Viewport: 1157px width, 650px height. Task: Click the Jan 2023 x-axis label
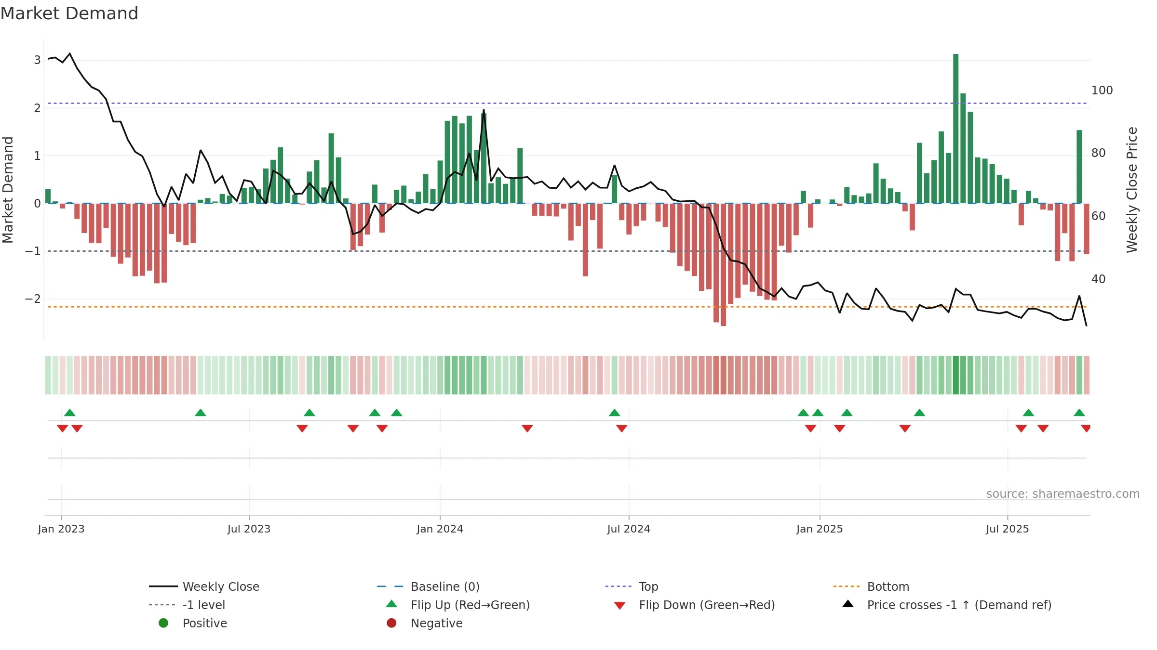pos(61,529)
